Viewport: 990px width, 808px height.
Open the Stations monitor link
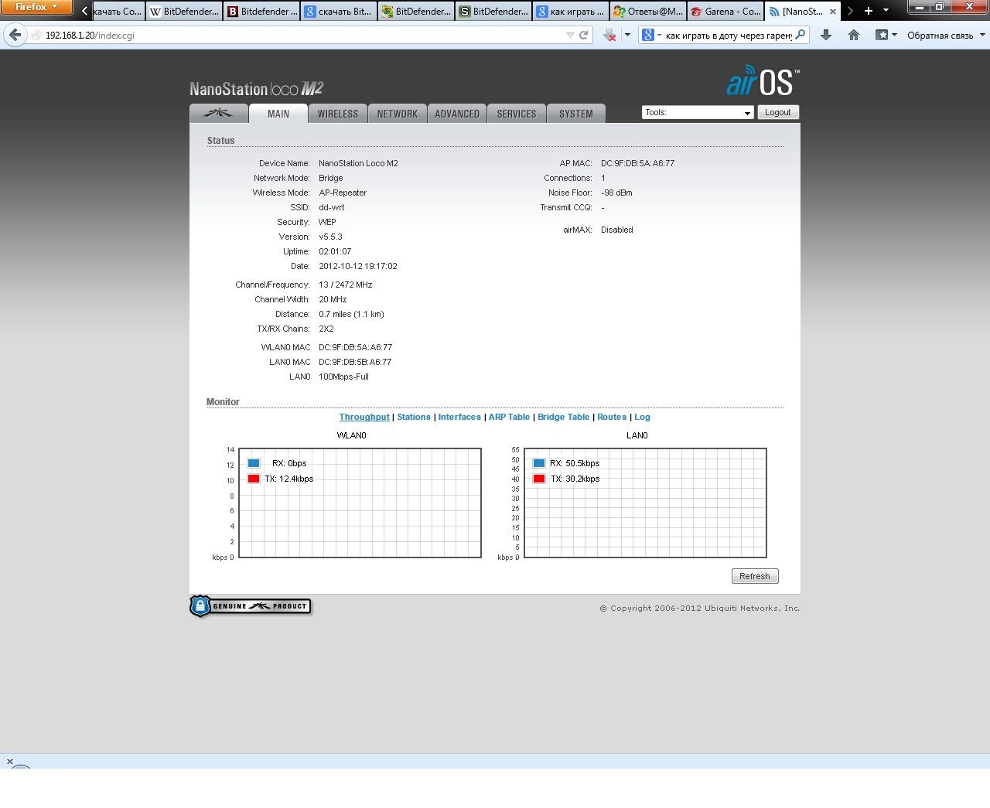click(414, 417)
